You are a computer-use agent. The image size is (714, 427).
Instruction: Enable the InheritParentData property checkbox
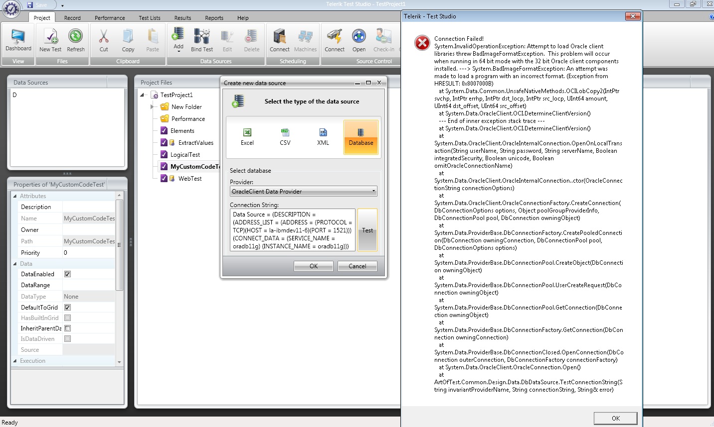pyautogui.click(x=67, y=328)
